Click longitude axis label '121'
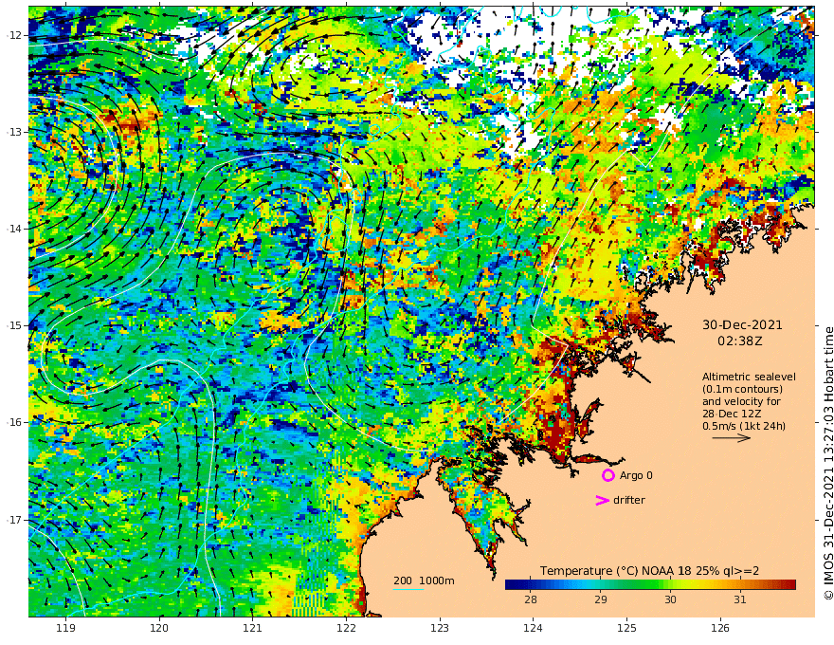Screen dimensions: 834x645 click(x=253, y=628)
